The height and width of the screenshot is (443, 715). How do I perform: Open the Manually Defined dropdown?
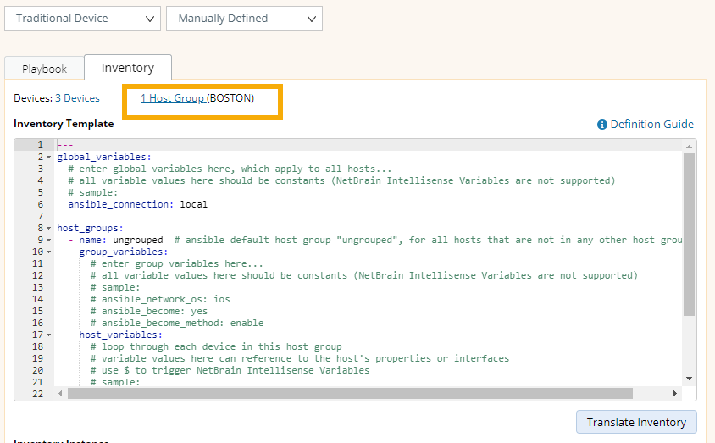click(x=244, y=18)
